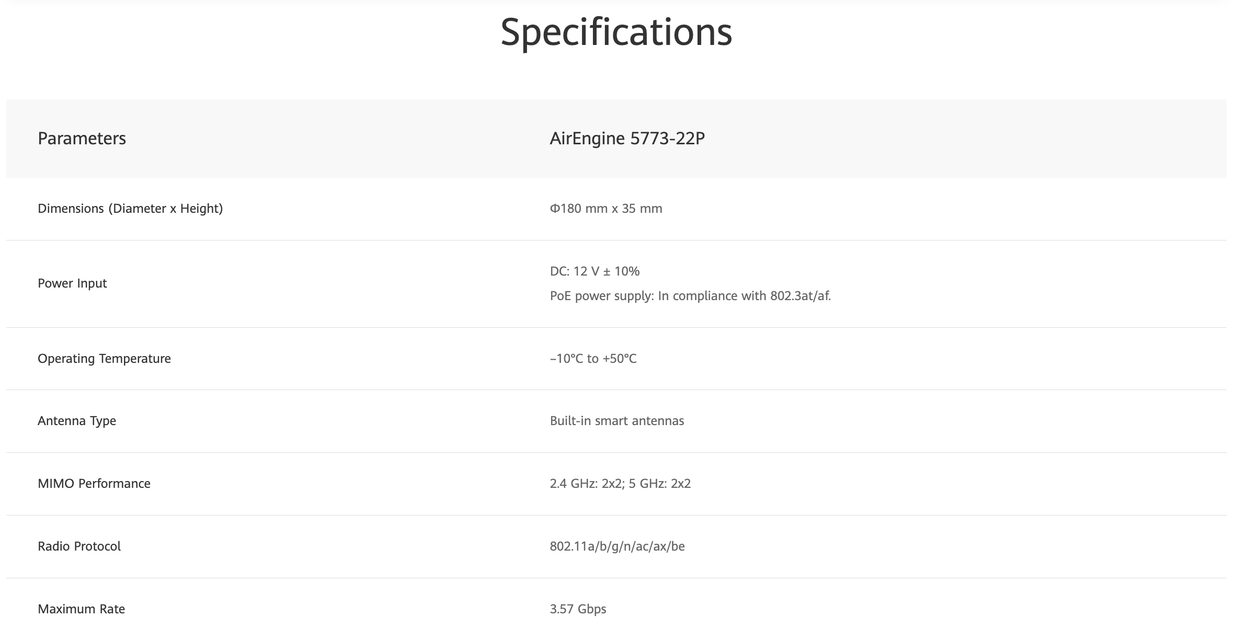Select the Maximum Rate row label
This screenshot has width=1235, height=640.
click(81, 609)
